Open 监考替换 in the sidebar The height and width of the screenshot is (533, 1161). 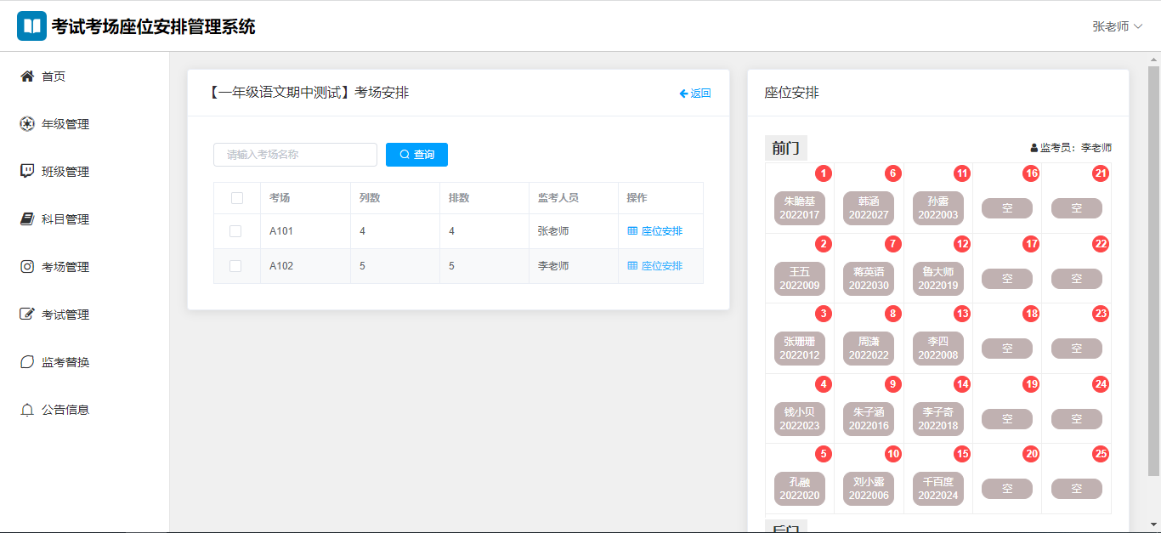pos(85,362)
